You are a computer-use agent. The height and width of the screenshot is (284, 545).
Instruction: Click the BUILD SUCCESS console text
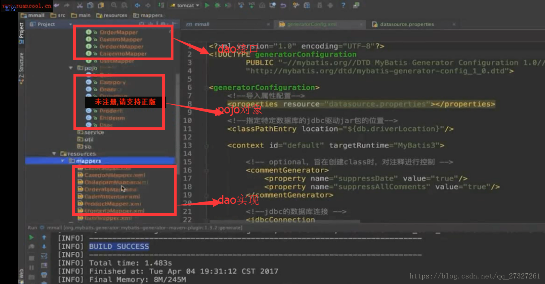tap(119, 246)
